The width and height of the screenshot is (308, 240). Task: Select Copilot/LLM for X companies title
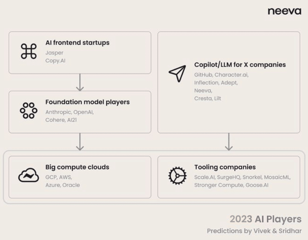240,65
